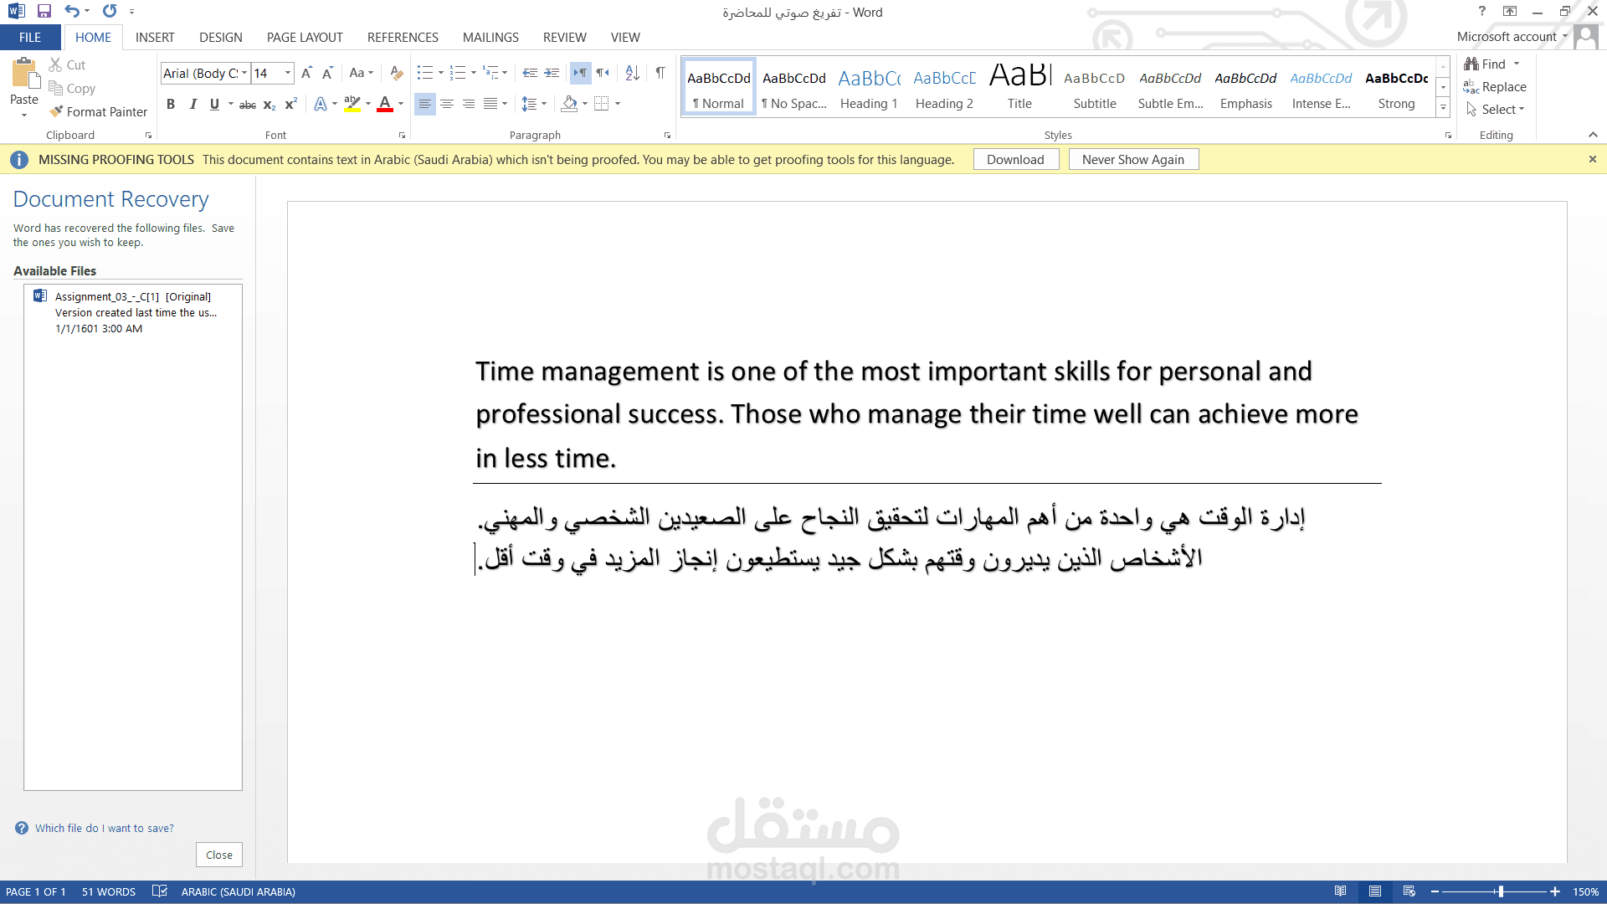Apply superscript formatting

point(290,104)
